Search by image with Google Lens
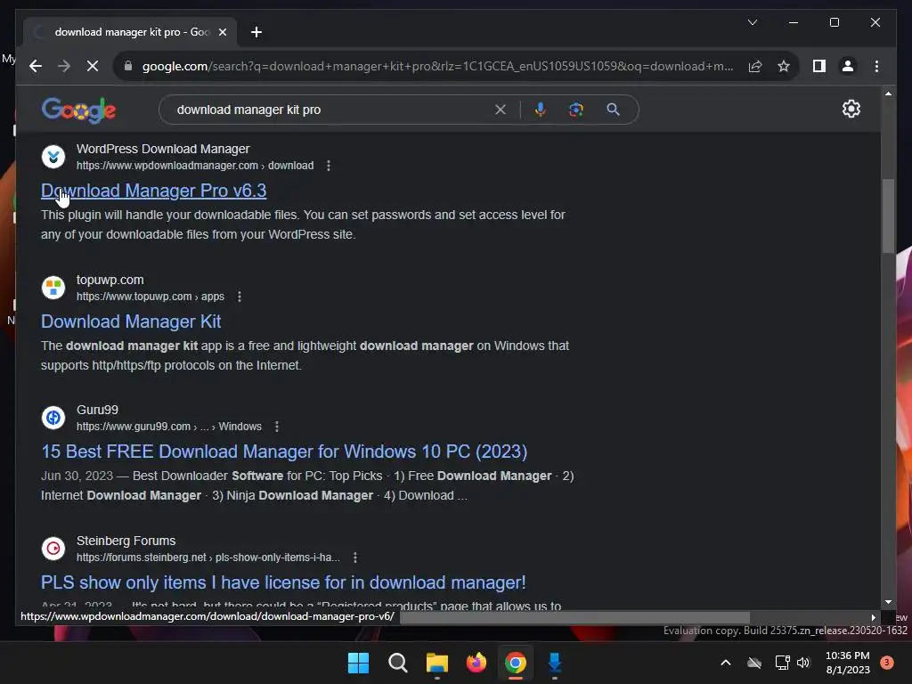This screenshot has height=684, width=912. (x=576, y=110)
